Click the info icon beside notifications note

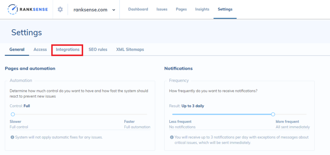[172, 137]
